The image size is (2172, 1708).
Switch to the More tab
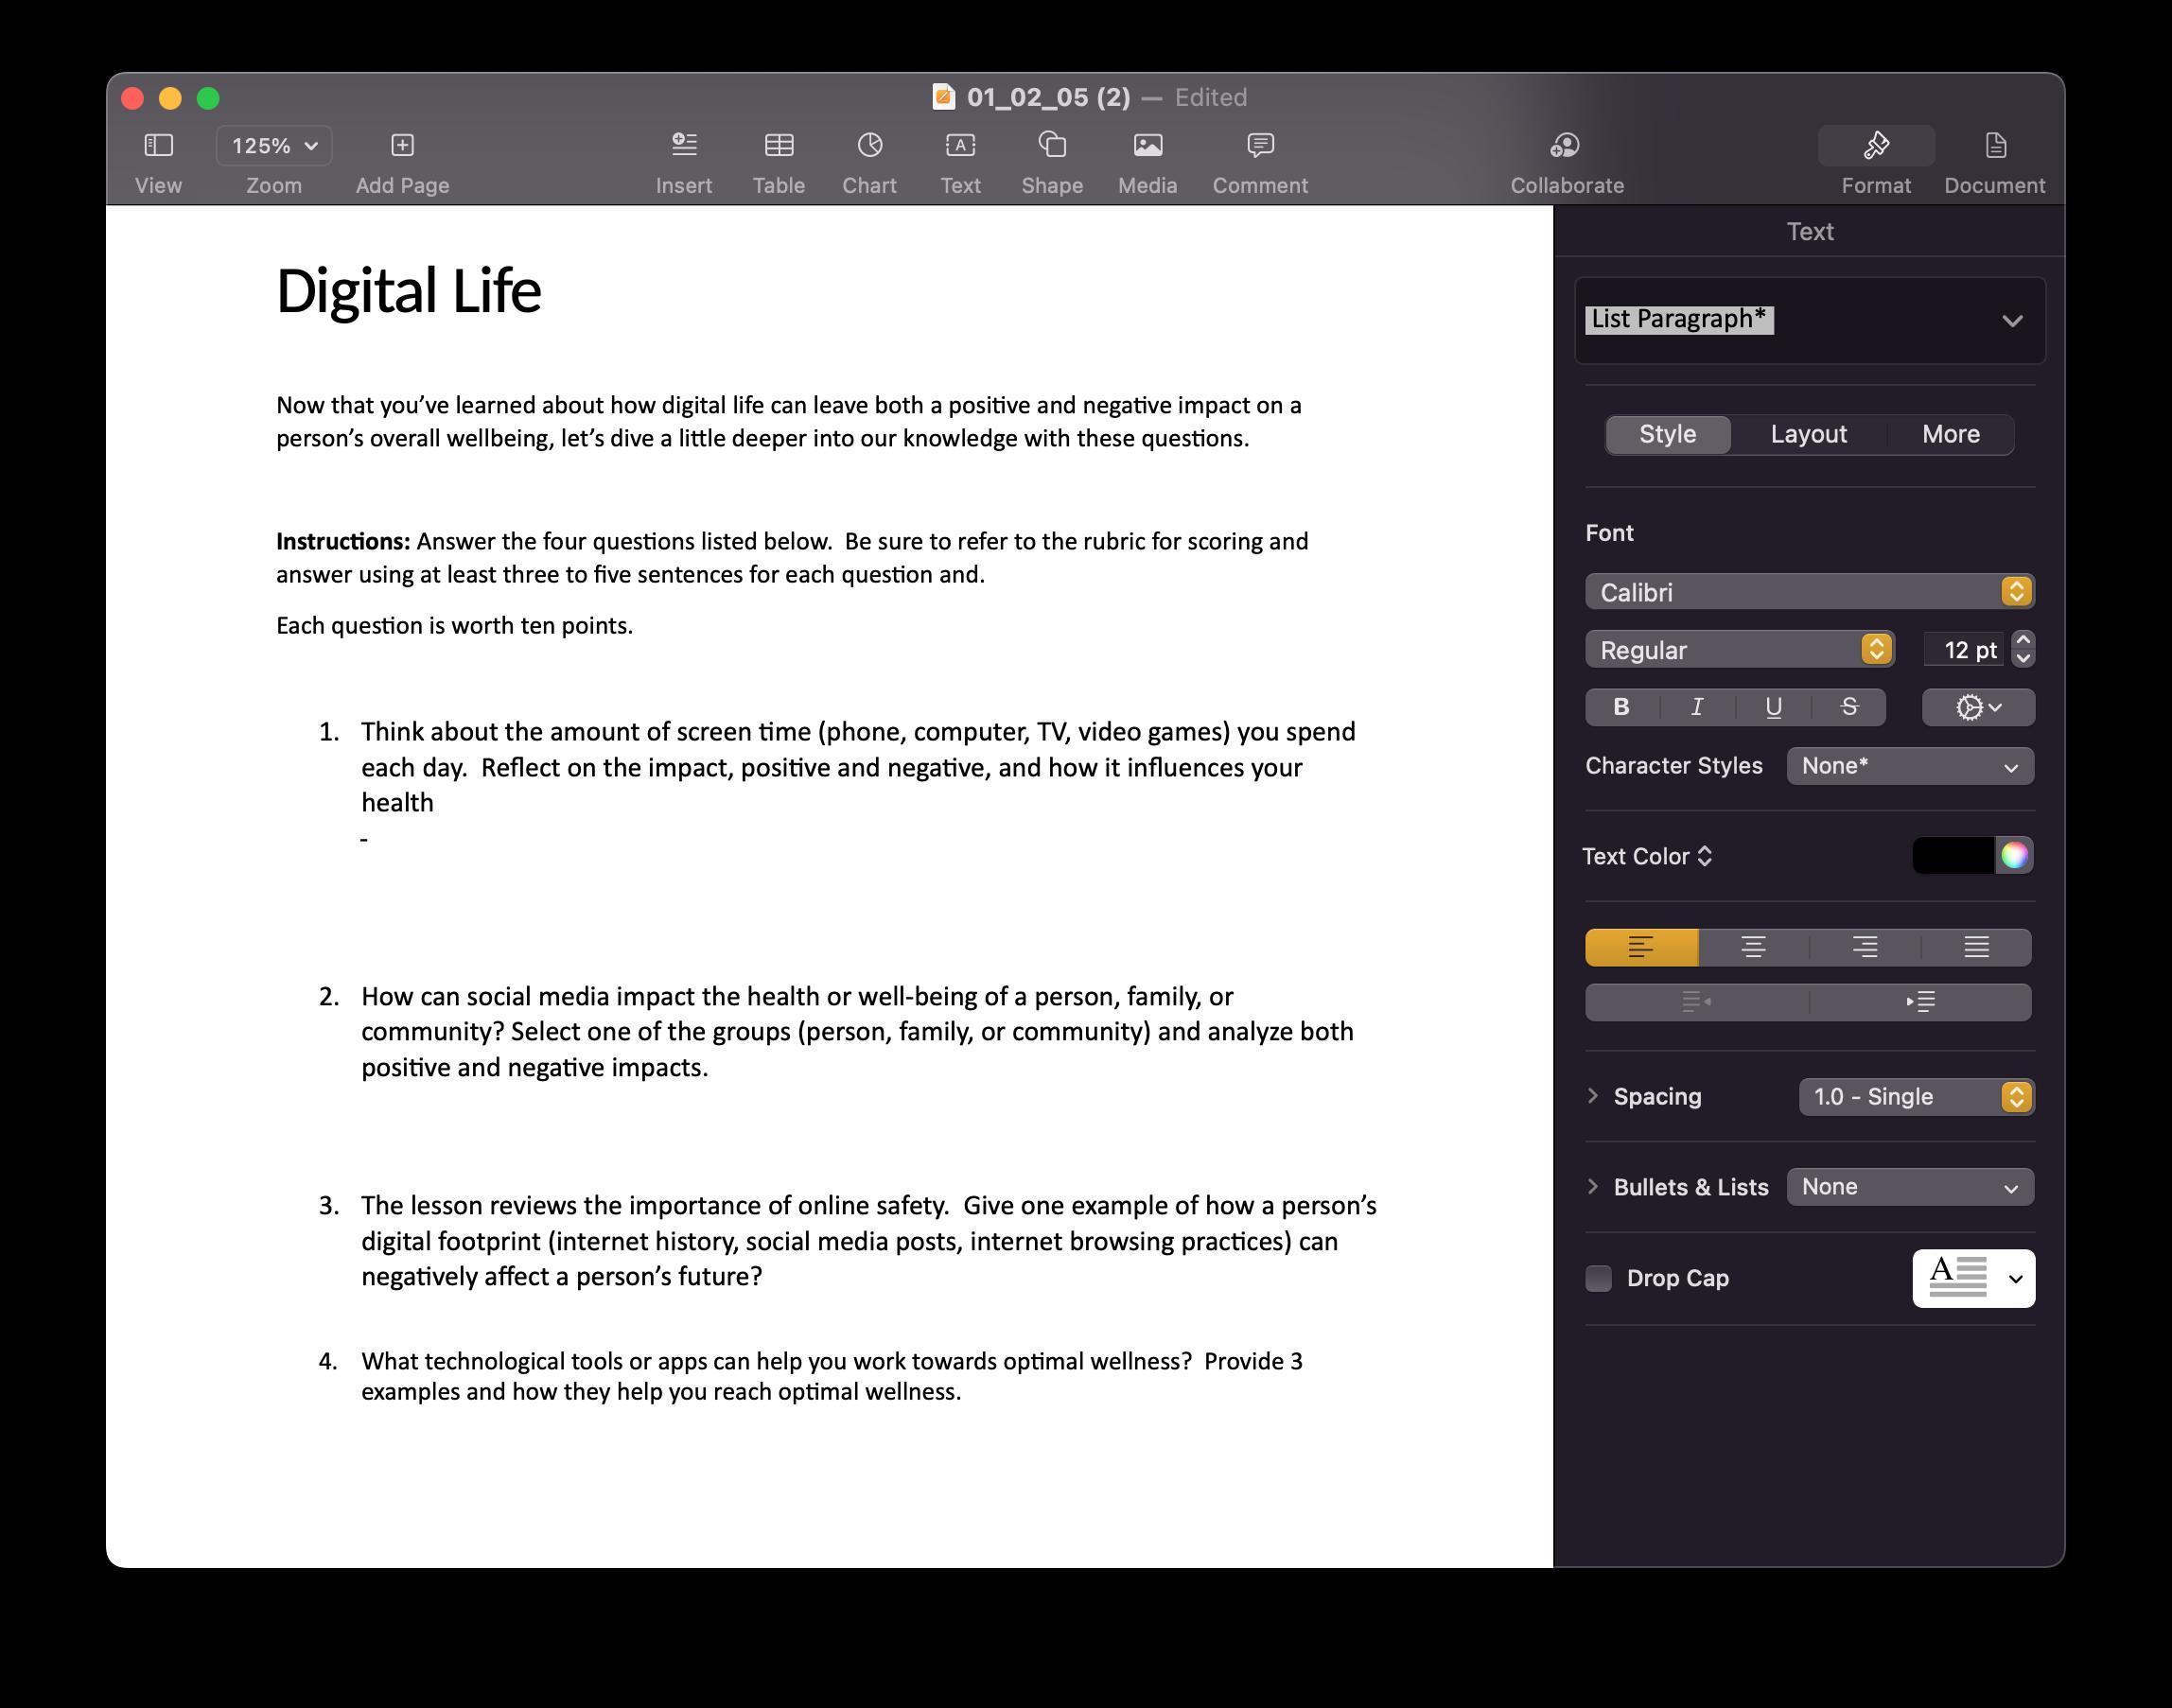1950,434
